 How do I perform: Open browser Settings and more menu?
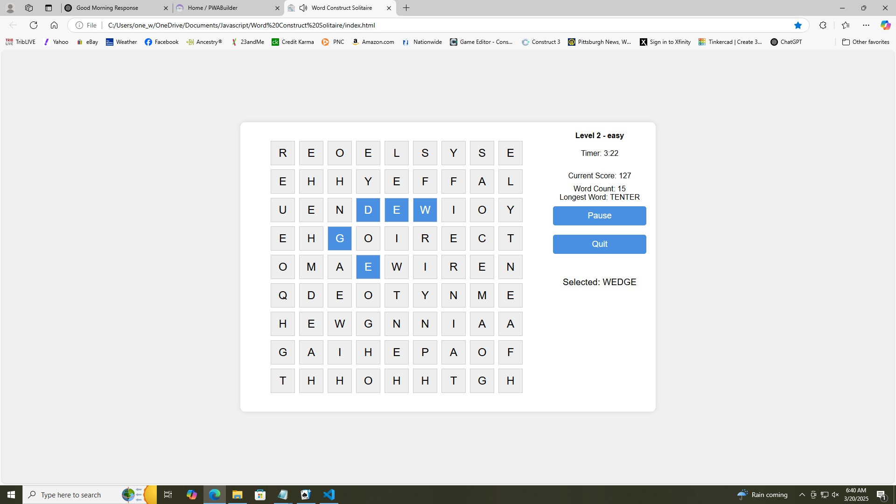click(866, 25)
